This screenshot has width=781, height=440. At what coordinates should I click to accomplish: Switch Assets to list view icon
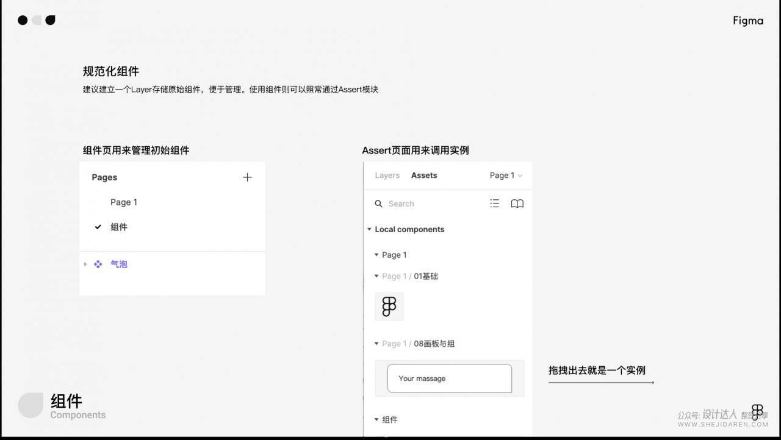(x=494, y=204)
